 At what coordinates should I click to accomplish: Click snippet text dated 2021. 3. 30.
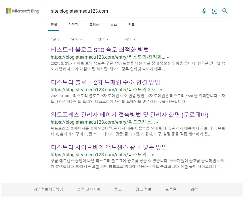[138, 99]
